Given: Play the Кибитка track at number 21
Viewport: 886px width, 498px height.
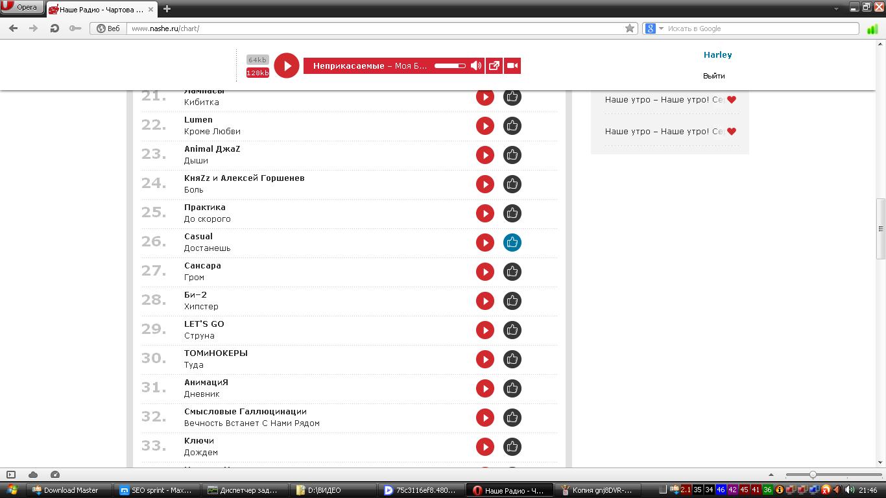Looking at the screenshot, I should 485,97.
